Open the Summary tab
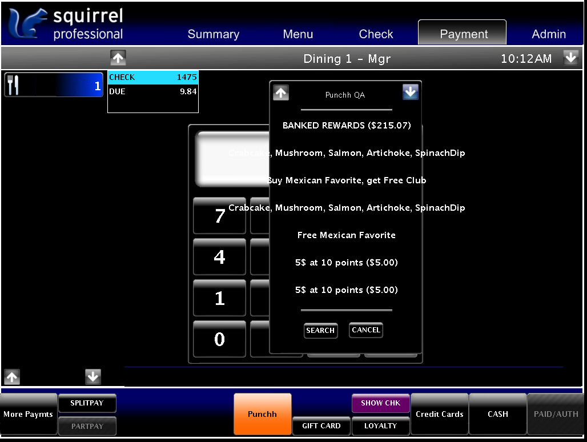 pos(214,34)
